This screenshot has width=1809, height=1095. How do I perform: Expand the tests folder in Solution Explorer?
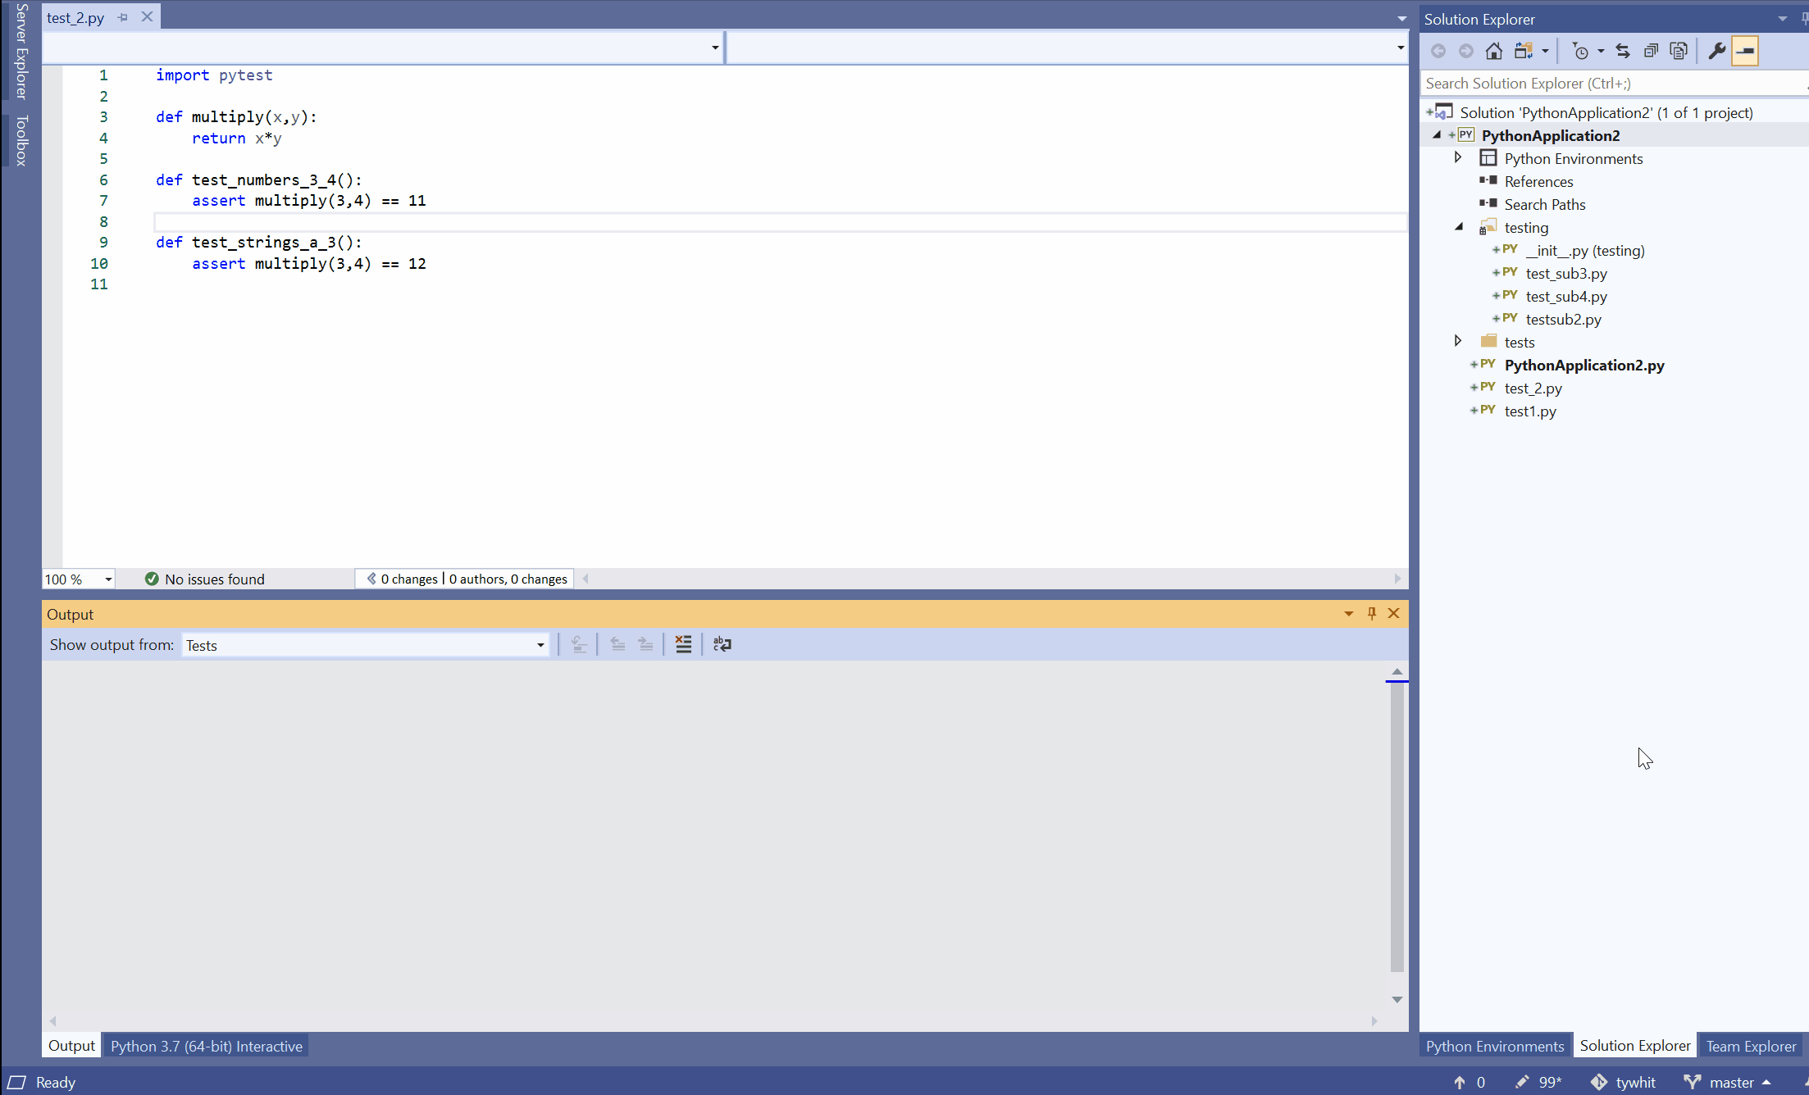[x=1457, y=341]
